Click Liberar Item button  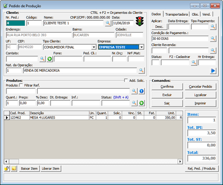[x=51, y=169]
